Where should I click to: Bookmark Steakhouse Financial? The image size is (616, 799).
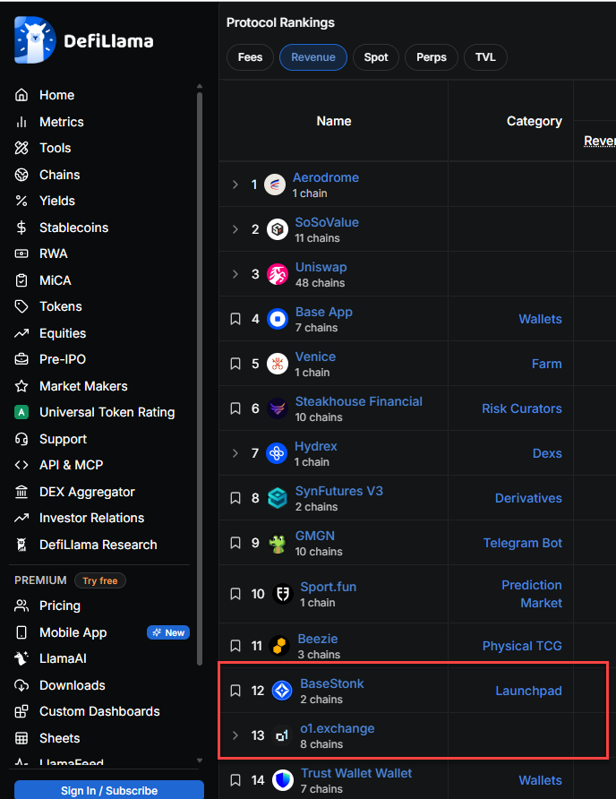[235, 408]
